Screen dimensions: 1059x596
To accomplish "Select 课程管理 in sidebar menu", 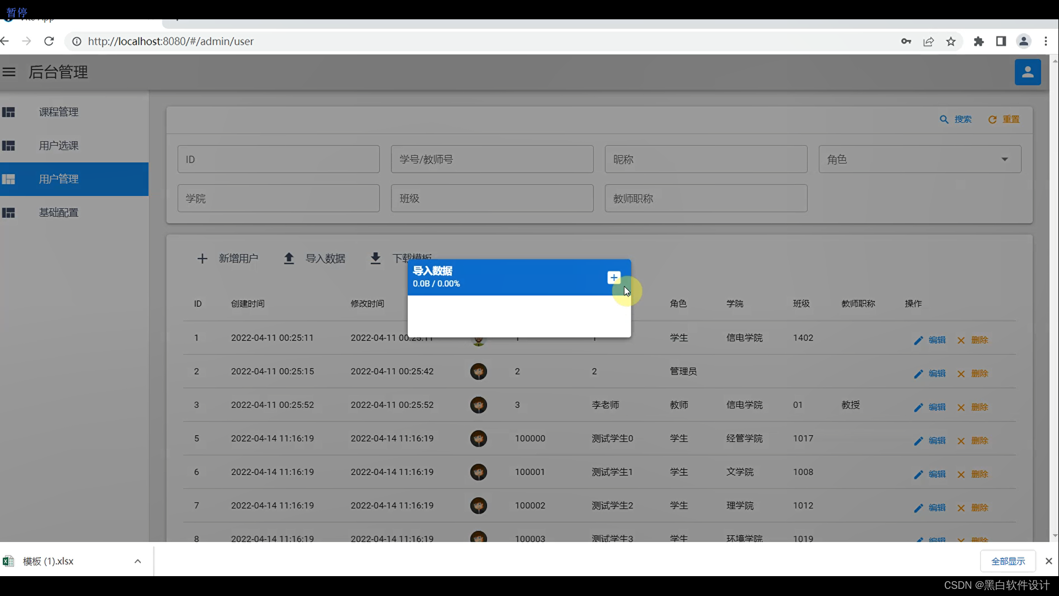I will click(58, 112).
